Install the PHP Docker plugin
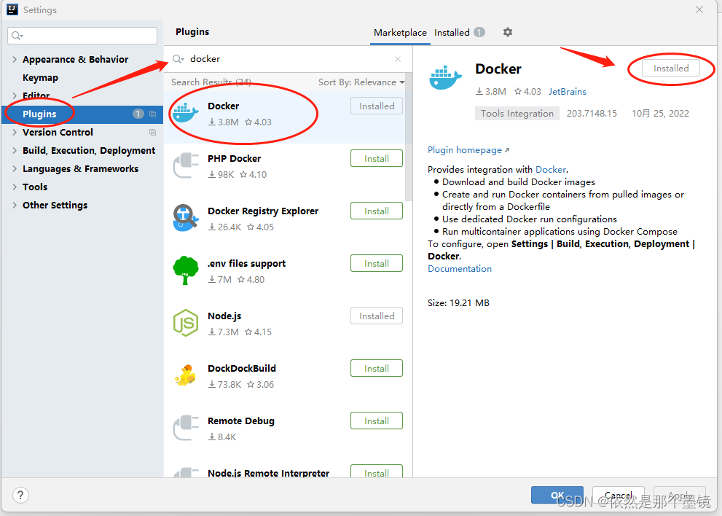Viewport: 722px width, 516px height. pos(377,158)
